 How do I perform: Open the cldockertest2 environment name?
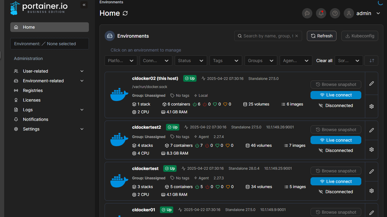coord(147,127)
